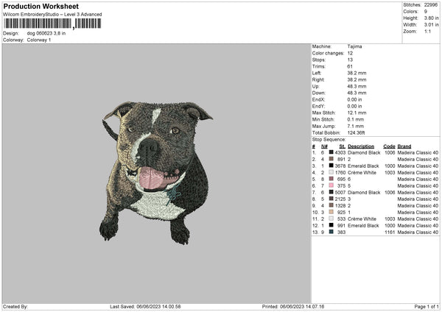Click the teal swatch in row 13

(x=331, y=232)
